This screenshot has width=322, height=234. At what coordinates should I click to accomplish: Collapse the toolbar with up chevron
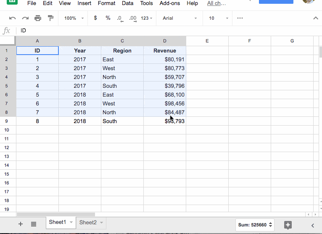point(316,18)
